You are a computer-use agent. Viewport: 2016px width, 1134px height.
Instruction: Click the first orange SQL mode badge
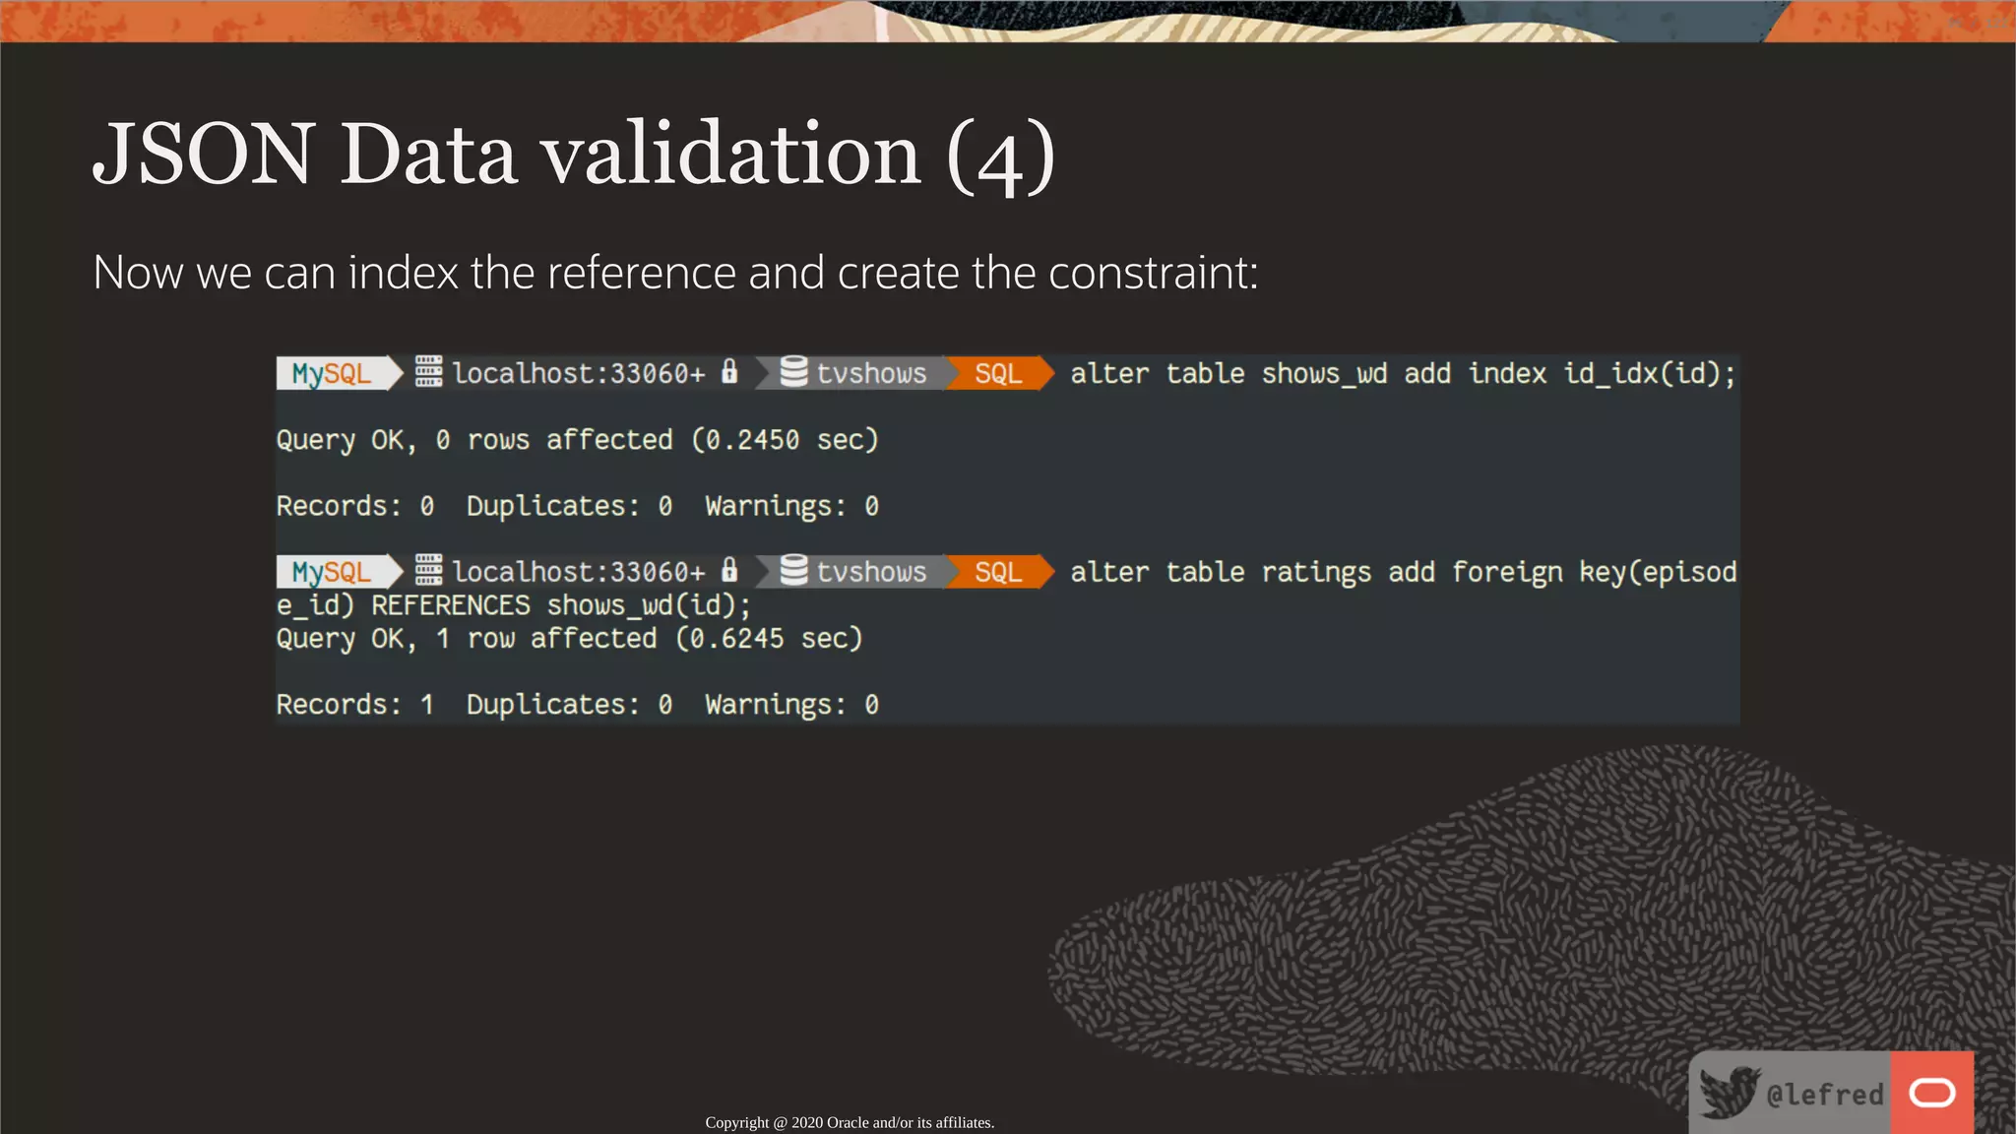click(x=997, y=373)
